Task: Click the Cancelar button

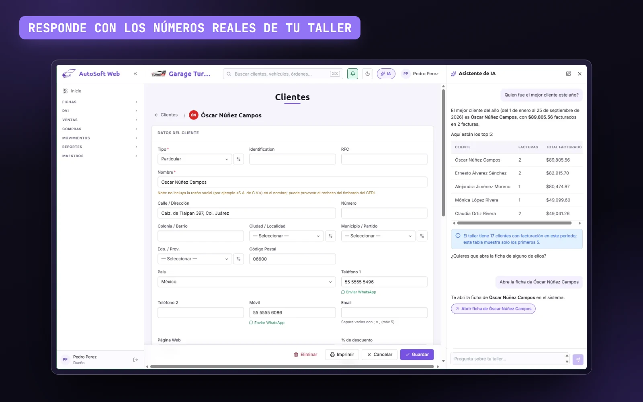Action: click(379, 355)
